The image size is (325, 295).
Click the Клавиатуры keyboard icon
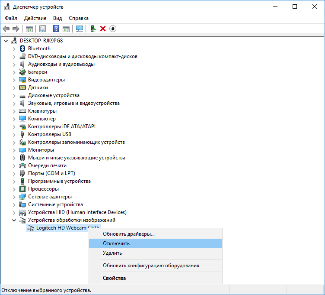(x=22, y=111)
